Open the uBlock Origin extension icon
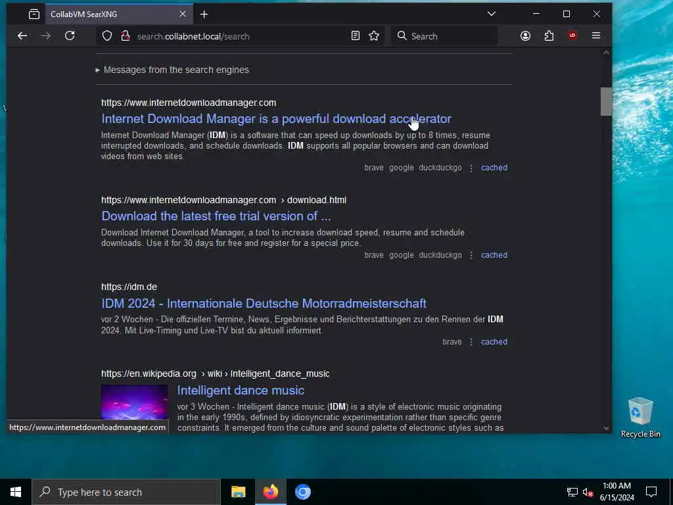The image size is (673, 505). (572, 36)
